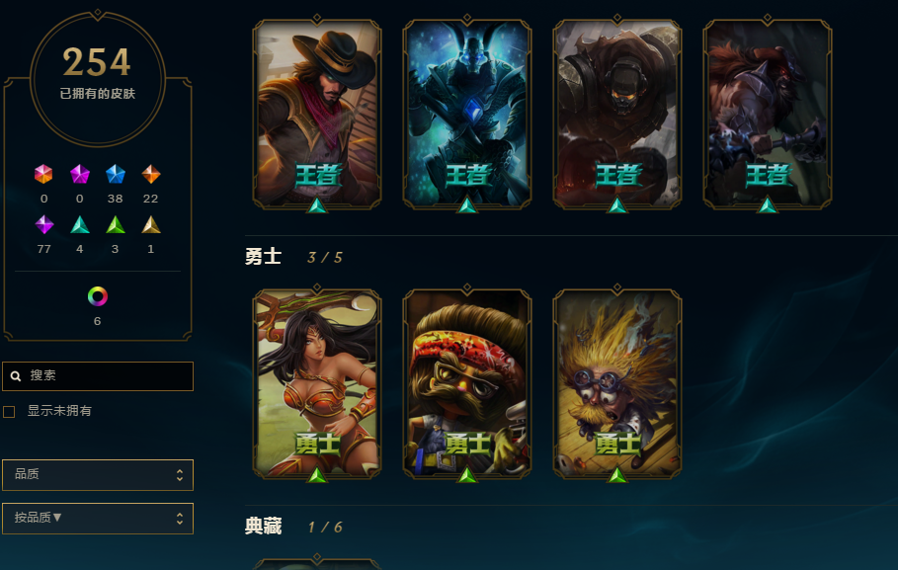898x570 pixels.
Task: Click the stepper arrows on 品质 dropdown
Action: 180,475
